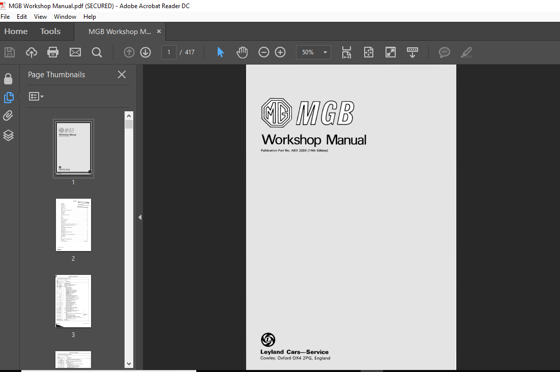
Task: Print the document via printer icon
Action: [x=53, y=52]
